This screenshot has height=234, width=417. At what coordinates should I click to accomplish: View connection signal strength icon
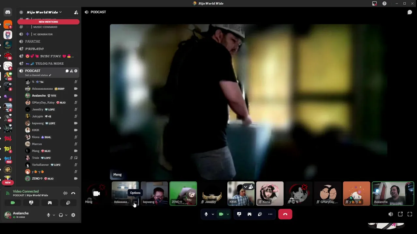[8, 193]
